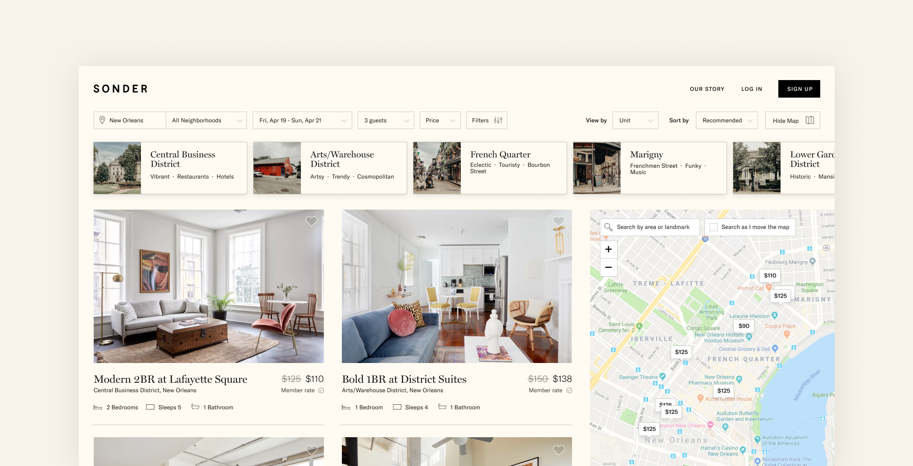Screen dimensions: 913x466
Task: Click Search by area or landmark field
Action: [x=650, y=227]
